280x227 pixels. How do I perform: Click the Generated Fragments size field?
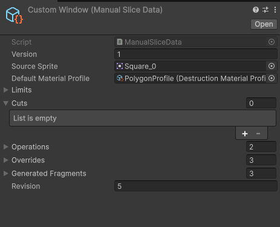pos(261,173)
